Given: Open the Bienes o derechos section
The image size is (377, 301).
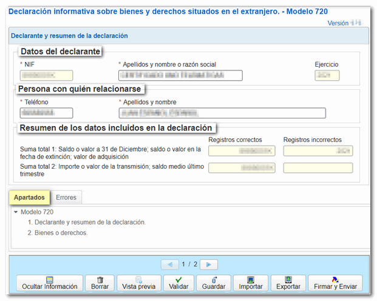Looking at the screenshot, I should [x=61, y=233].
